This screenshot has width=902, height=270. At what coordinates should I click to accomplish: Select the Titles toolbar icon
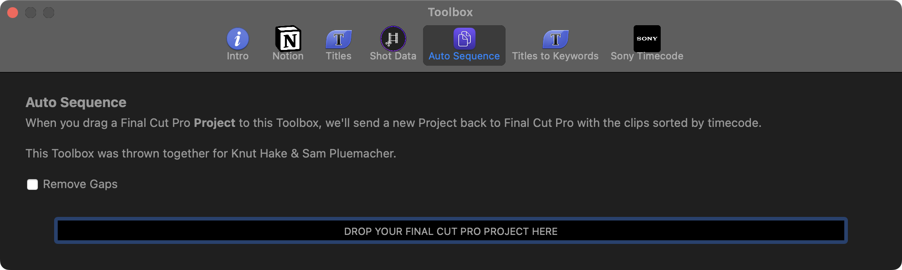[339, 39]
